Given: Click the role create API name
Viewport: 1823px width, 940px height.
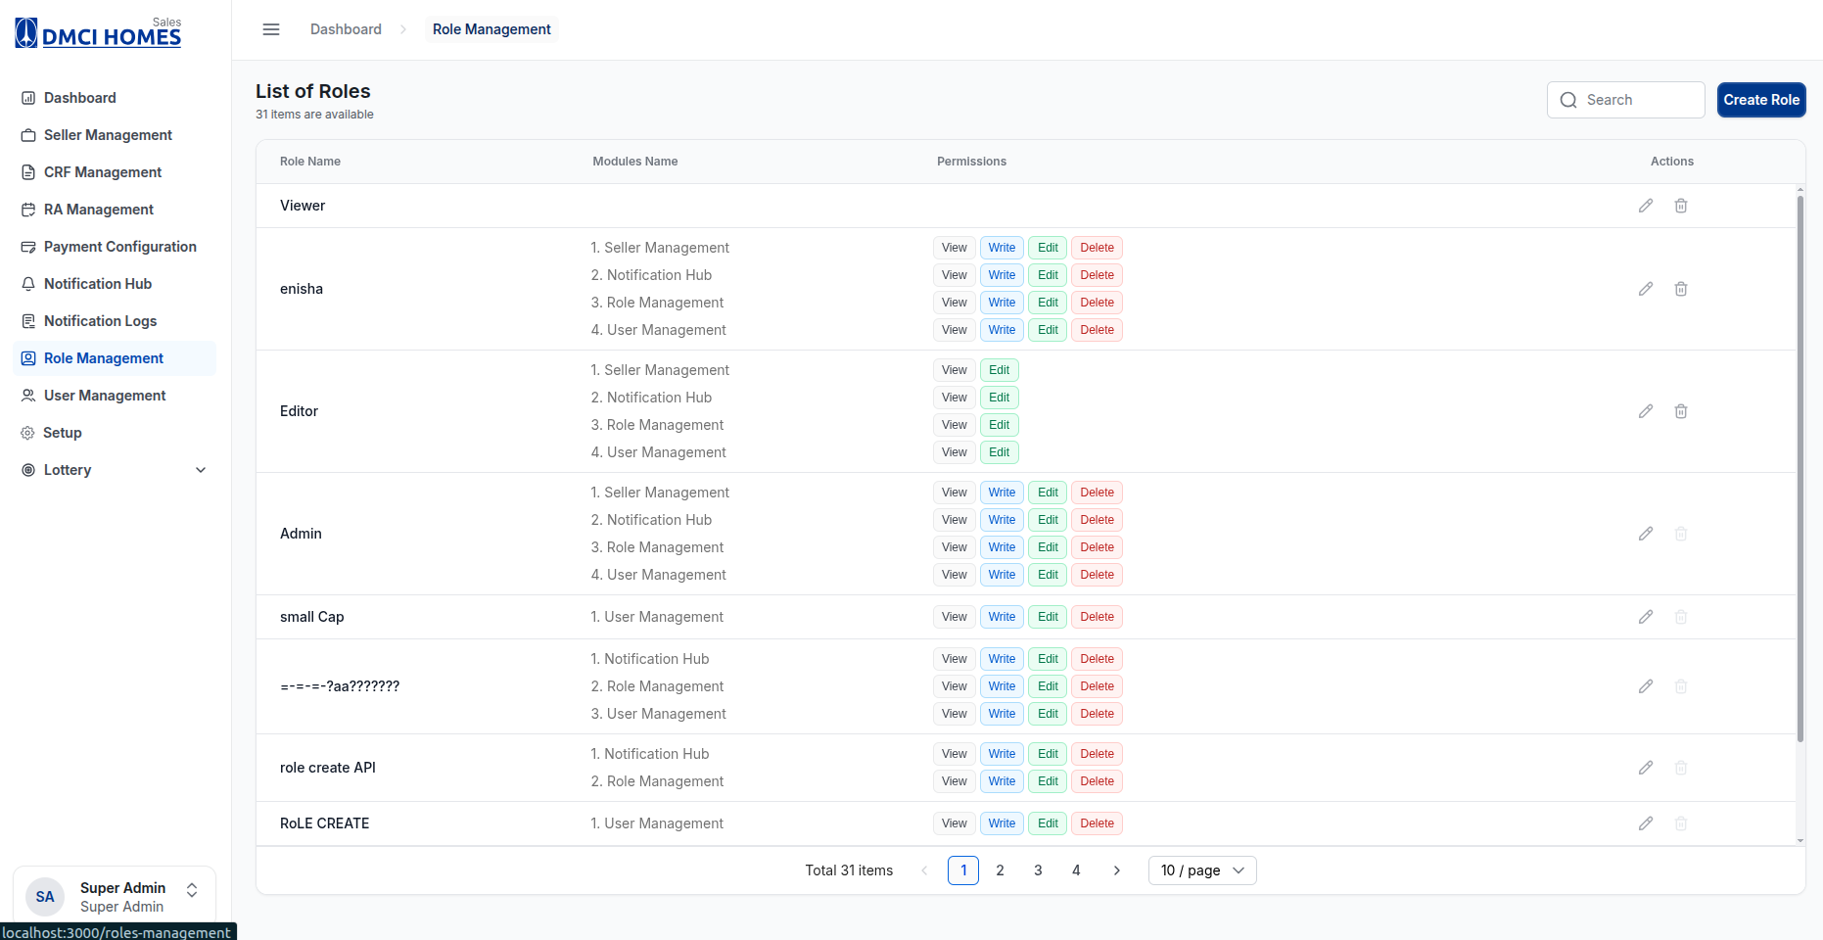Looking at the screenshot, I should 328,768.
